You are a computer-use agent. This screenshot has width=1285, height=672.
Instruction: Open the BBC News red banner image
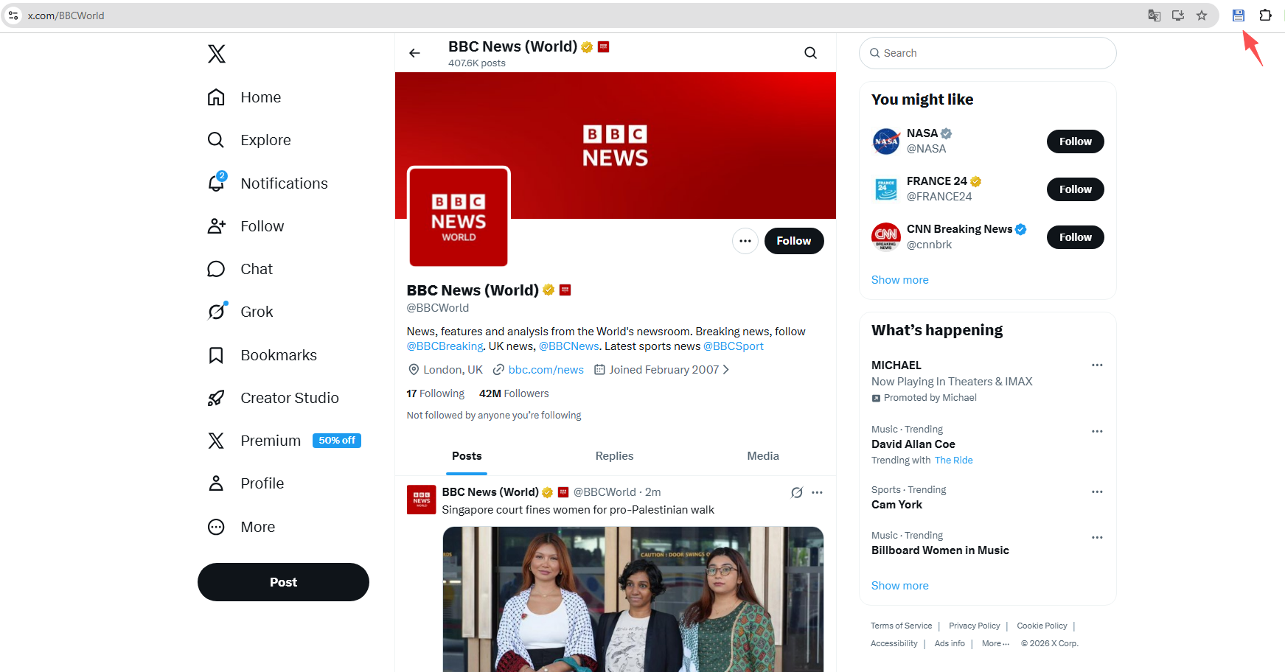click(x=616, y=145)
